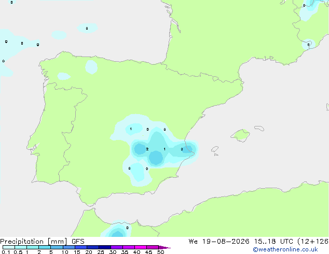Click the date text 'We 19-08-2026'
Viewport: 329px width, 254px height.
point(219,242)
